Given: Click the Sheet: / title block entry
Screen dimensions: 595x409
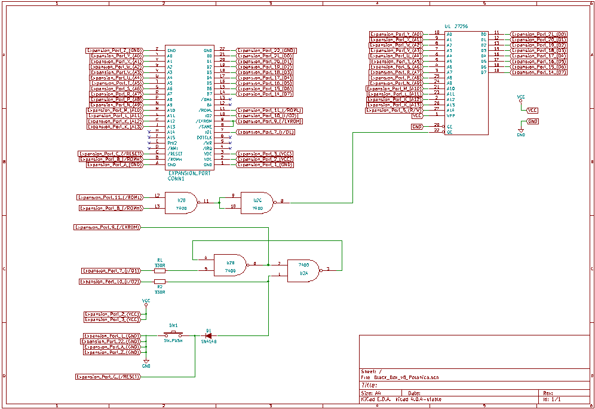Looking at the screenshot, I should (371, 371).
